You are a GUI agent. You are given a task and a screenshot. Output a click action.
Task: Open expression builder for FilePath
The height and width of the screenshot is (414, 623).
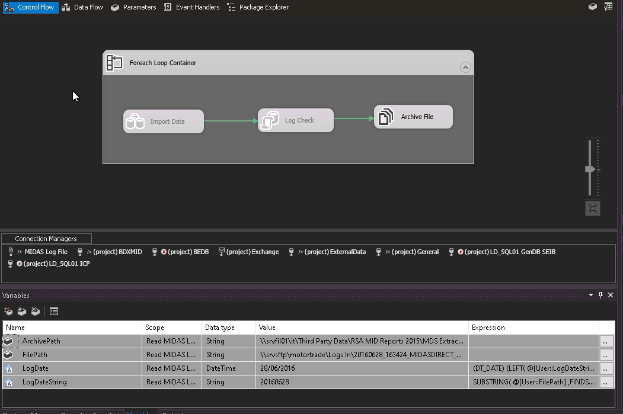pyautogui.click(x=606, y=355)
